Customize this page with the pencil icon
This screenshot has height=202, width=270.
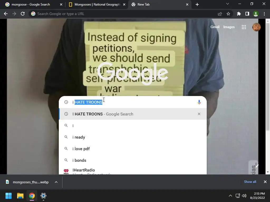point(257,166)
